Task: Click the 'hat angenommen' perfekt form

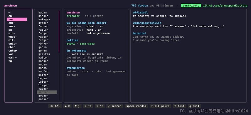Action: [x=98, y=33]
